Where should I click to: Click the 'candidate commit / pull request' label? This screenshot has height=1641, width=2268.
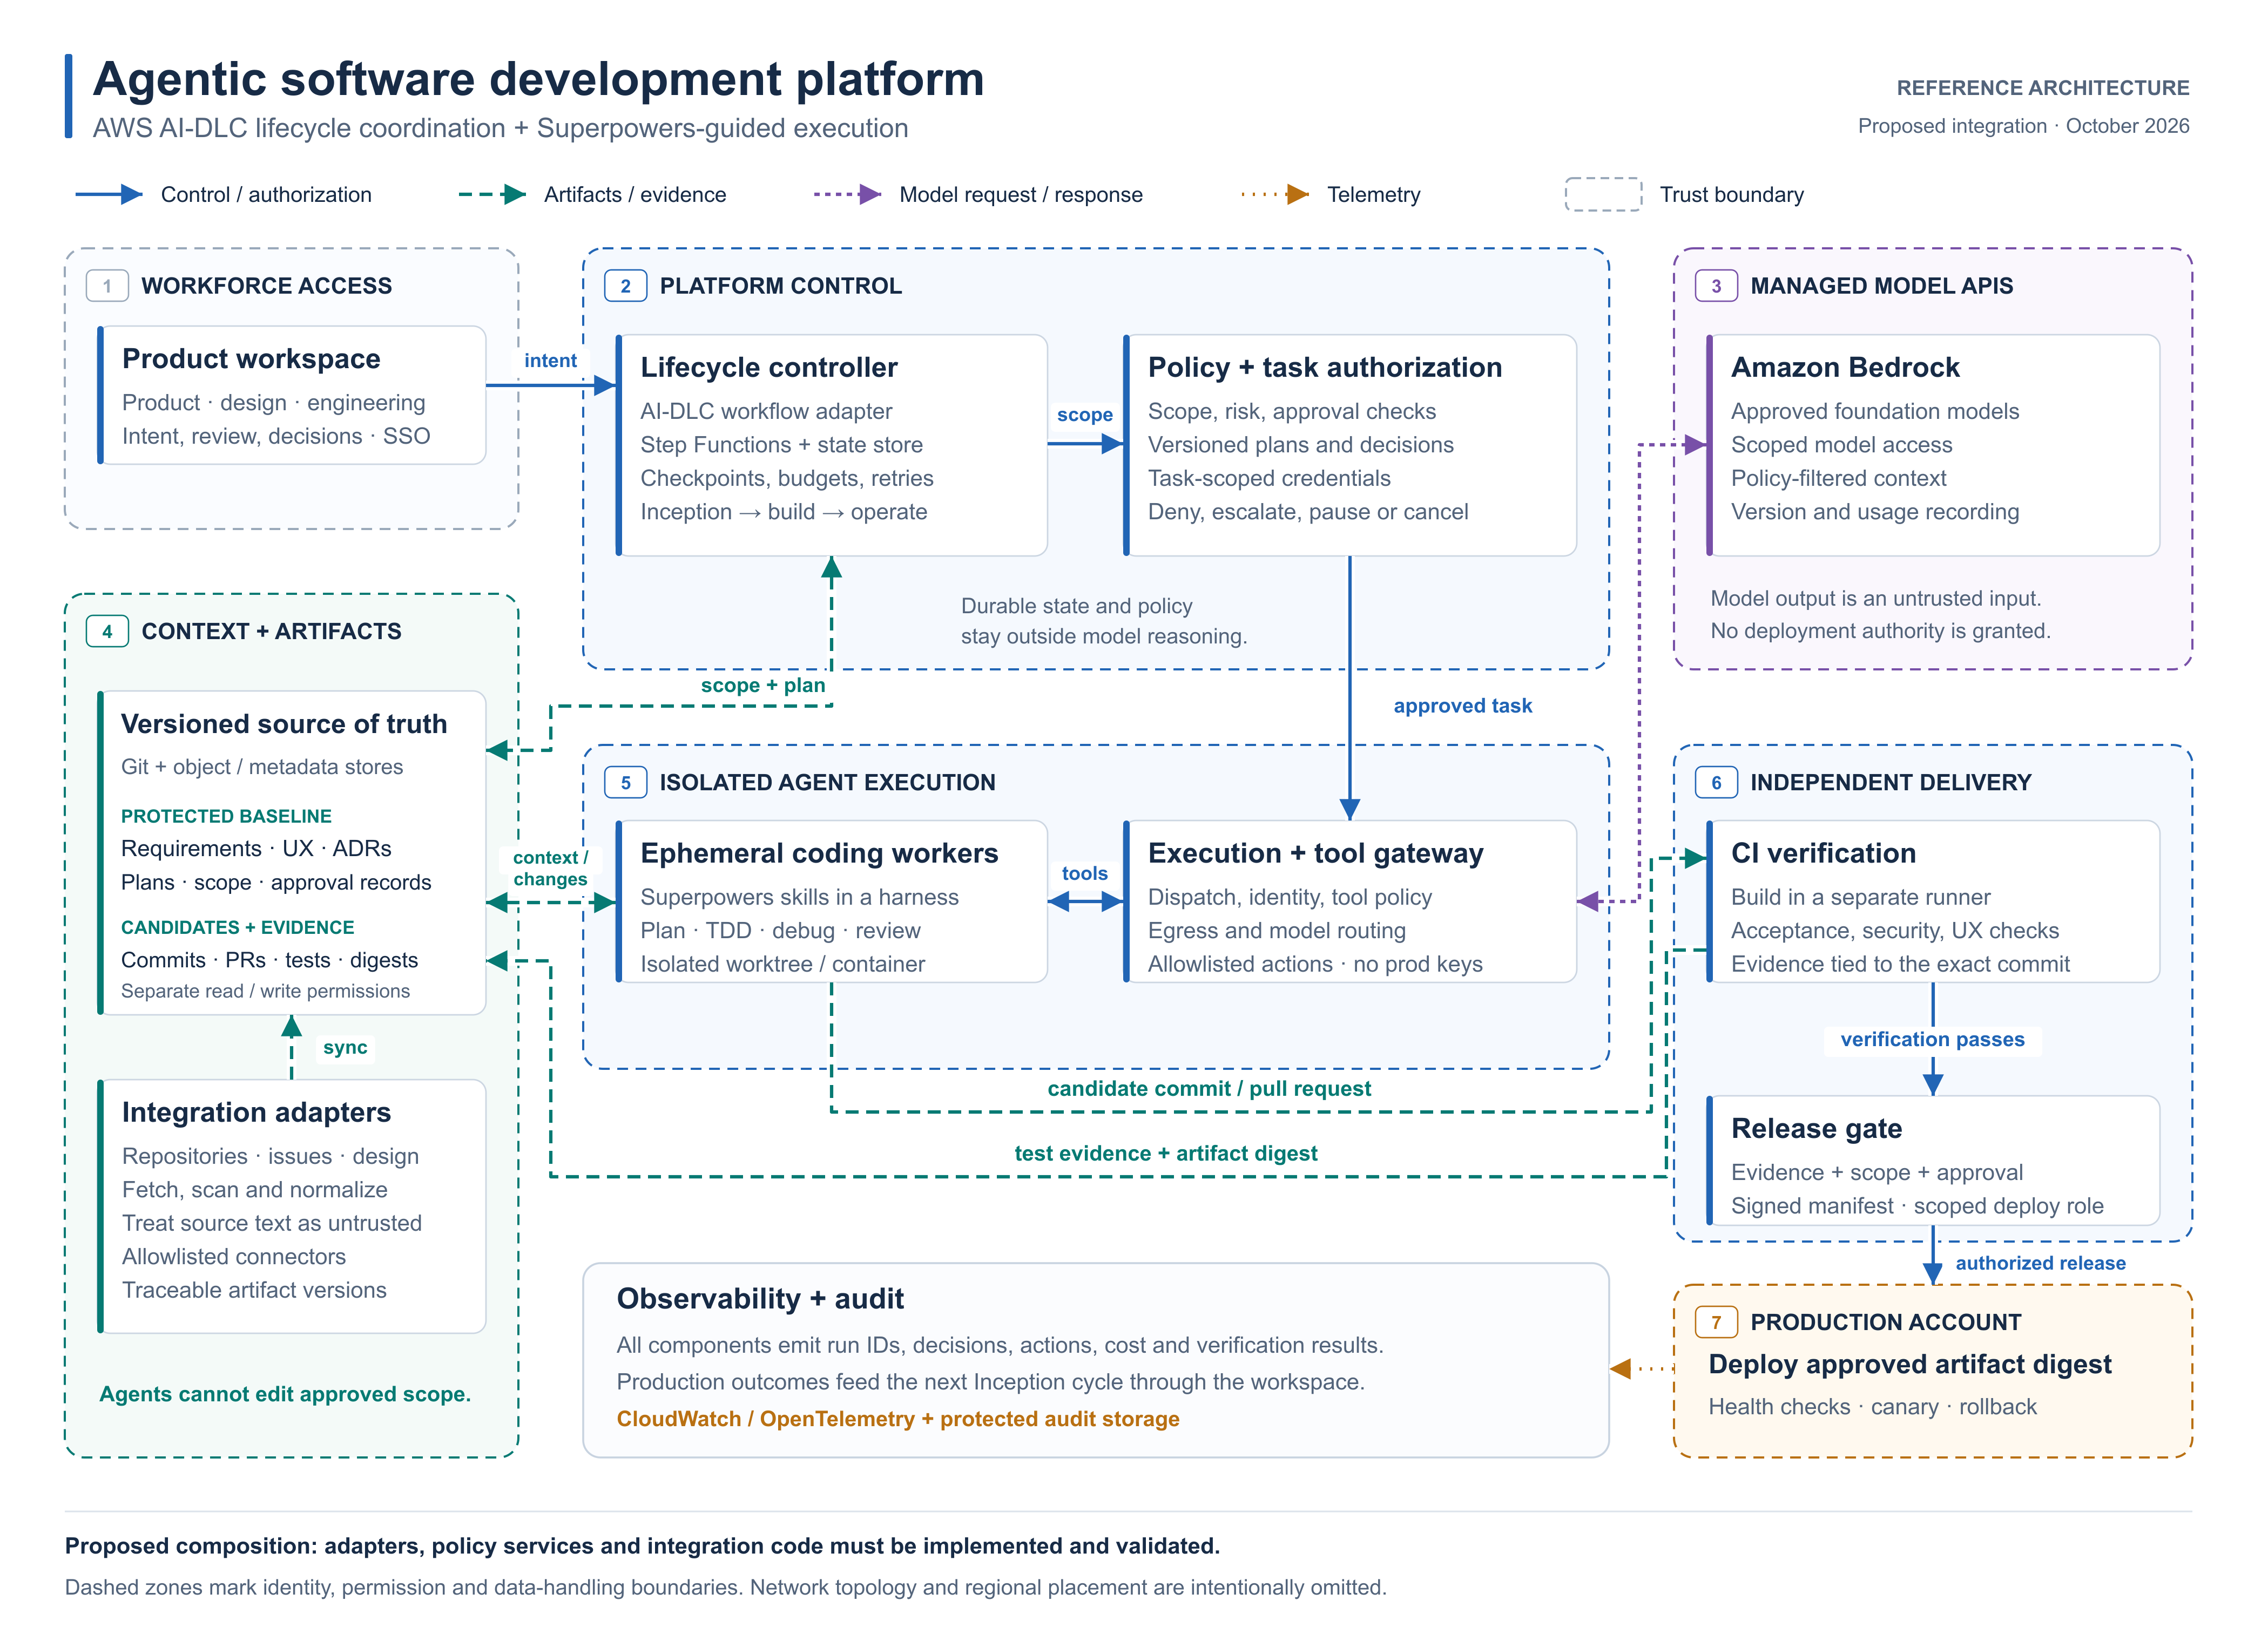tap(1209, 1089)
